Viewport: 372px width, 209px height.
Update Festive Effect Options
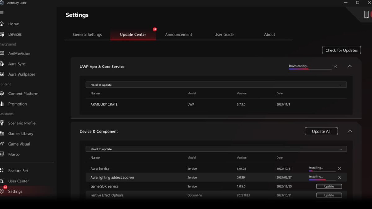click(329, 195)
